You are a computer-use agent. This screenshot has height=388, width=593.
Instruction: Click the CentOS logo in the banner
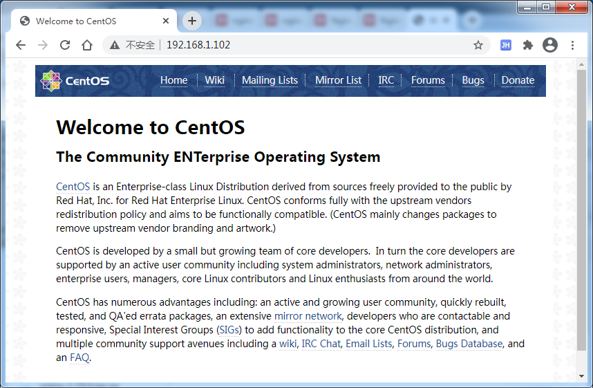click(x=75, y=81)
